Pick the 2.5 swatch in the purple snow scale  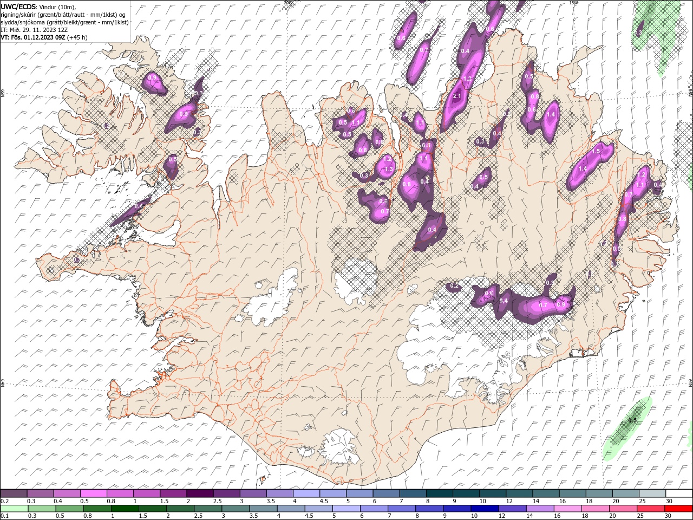[227, 493]
